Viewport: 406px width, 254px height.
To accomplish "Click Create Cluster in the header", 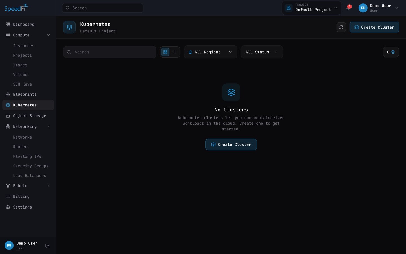I will [x=374, y=27].
